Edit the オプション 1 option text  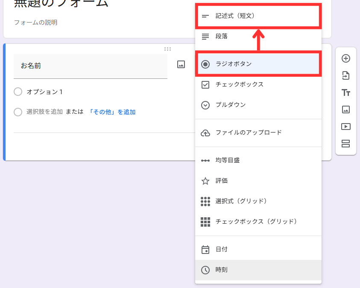tap(44, 92)
